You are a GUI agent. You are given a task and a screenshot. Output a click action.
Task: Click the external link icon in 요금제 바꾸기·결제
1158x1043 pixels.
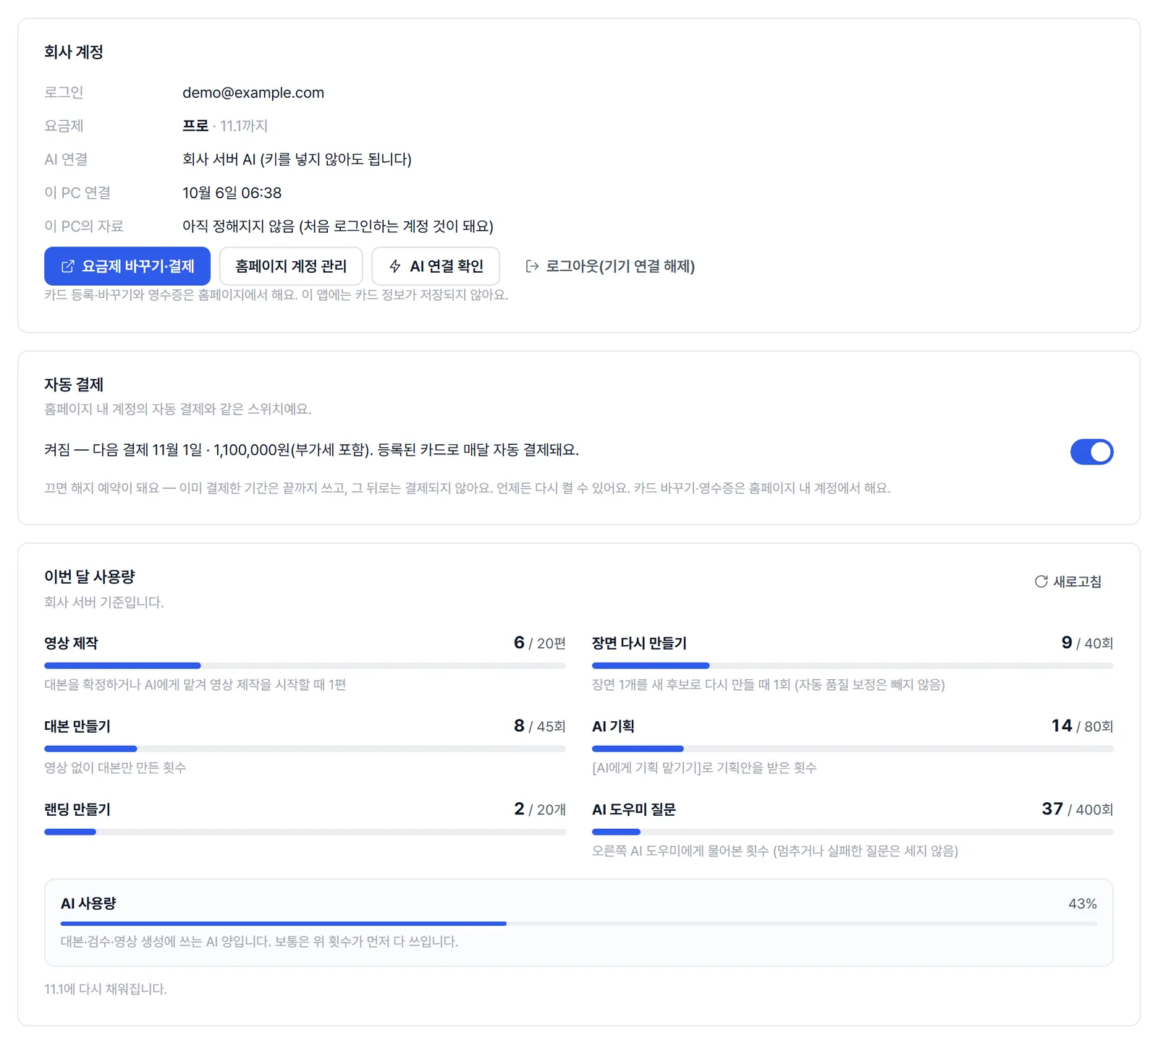67,266
